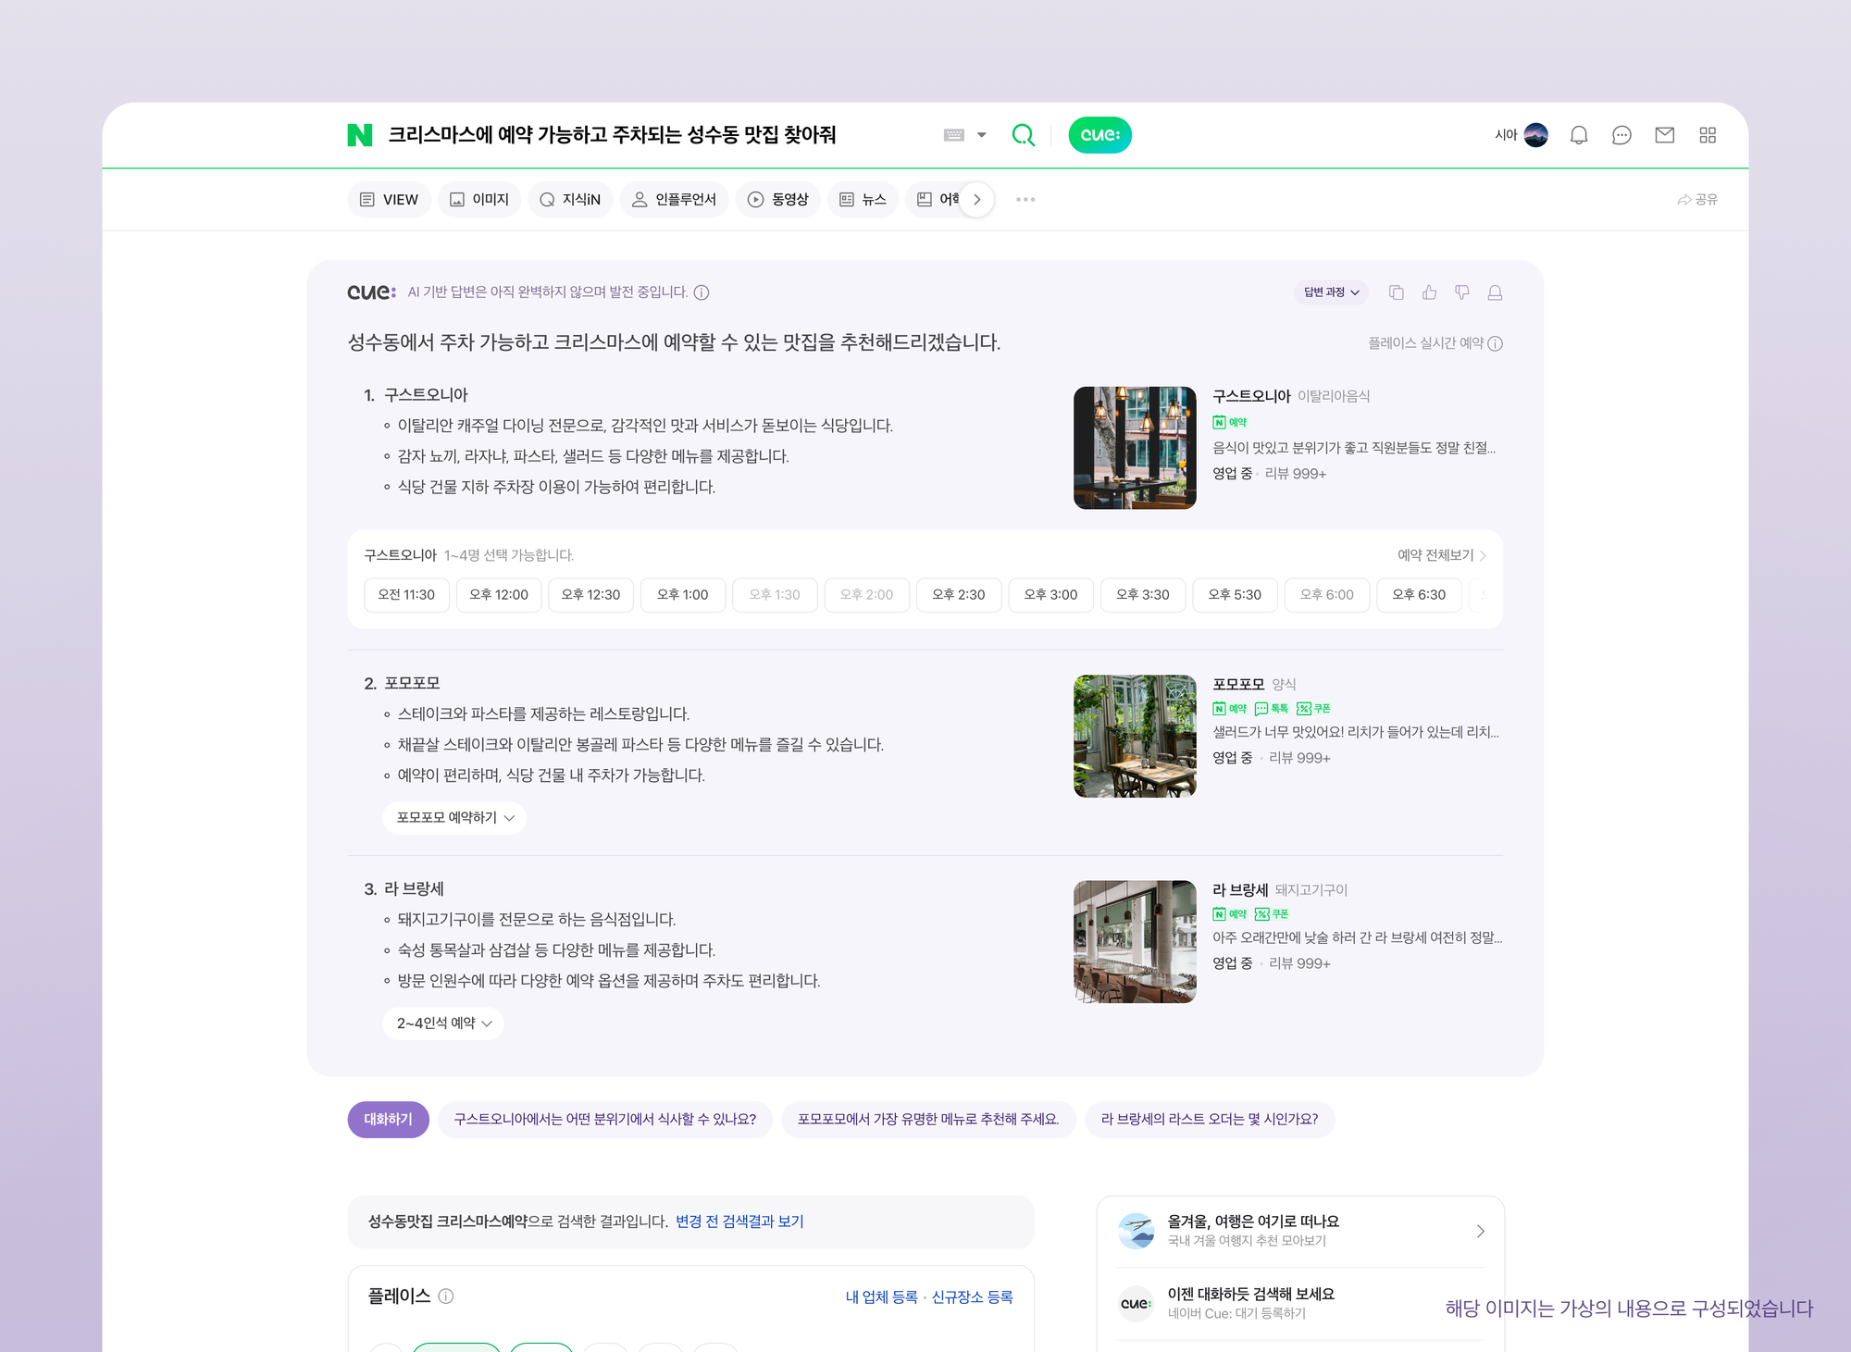Give a thumbs up to the answer

1429,292
